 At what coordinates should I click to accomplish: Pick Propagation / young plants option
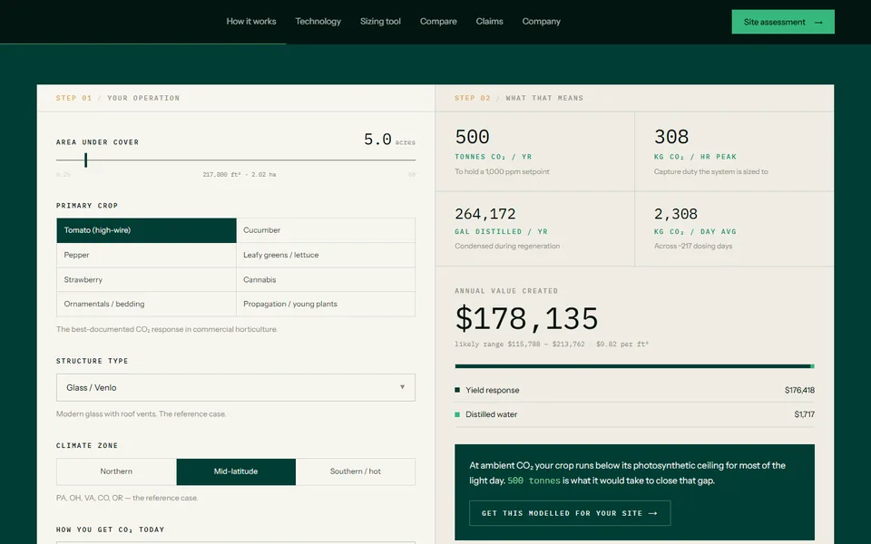pyautogui.click(x=326, y=305)
